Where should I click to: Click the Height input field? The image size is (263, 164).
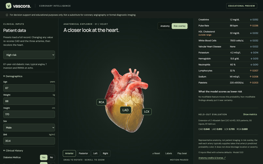pyautogui.click(x=29, y=114)
